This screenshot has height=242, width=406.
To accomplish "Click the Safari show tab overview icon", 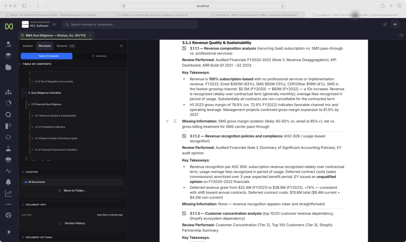I will click(399, 6).
